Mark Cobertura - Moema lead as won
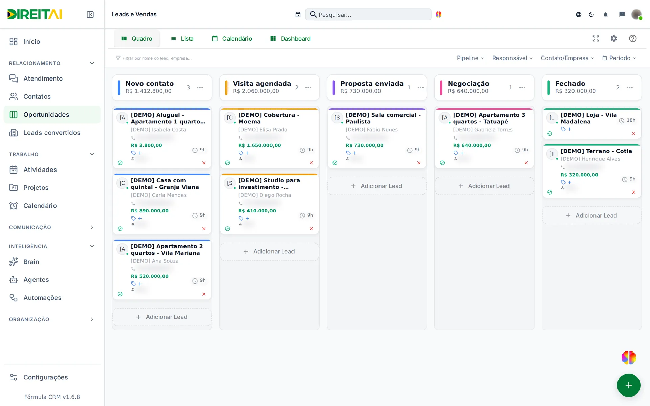The height and width of the screenshot is (406, 650). (x=227, y=163)
